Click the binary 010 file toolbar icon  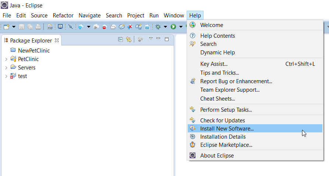(50, 27)
